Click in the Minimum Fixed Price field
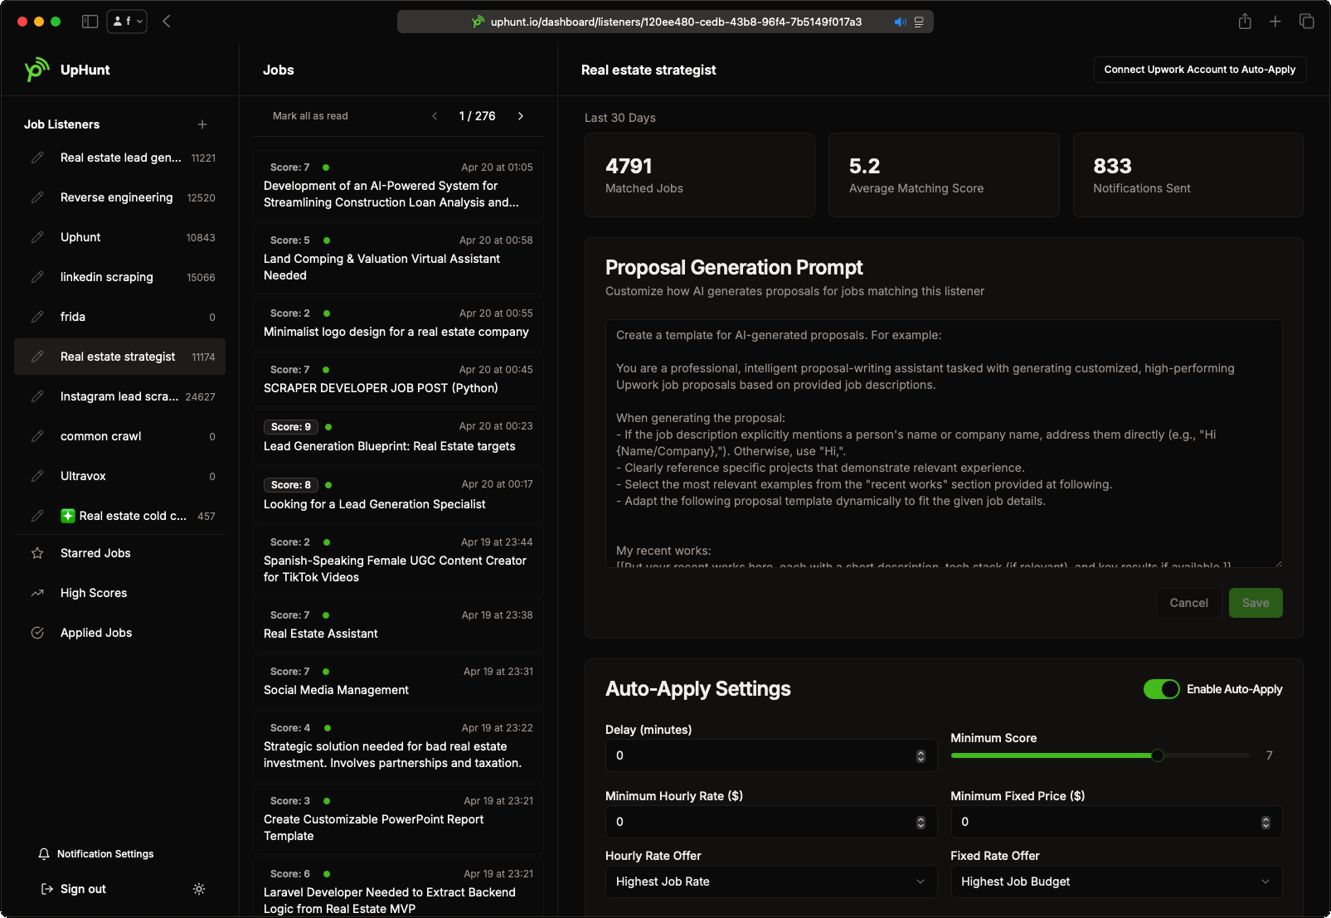 (x=1116, y=822)
